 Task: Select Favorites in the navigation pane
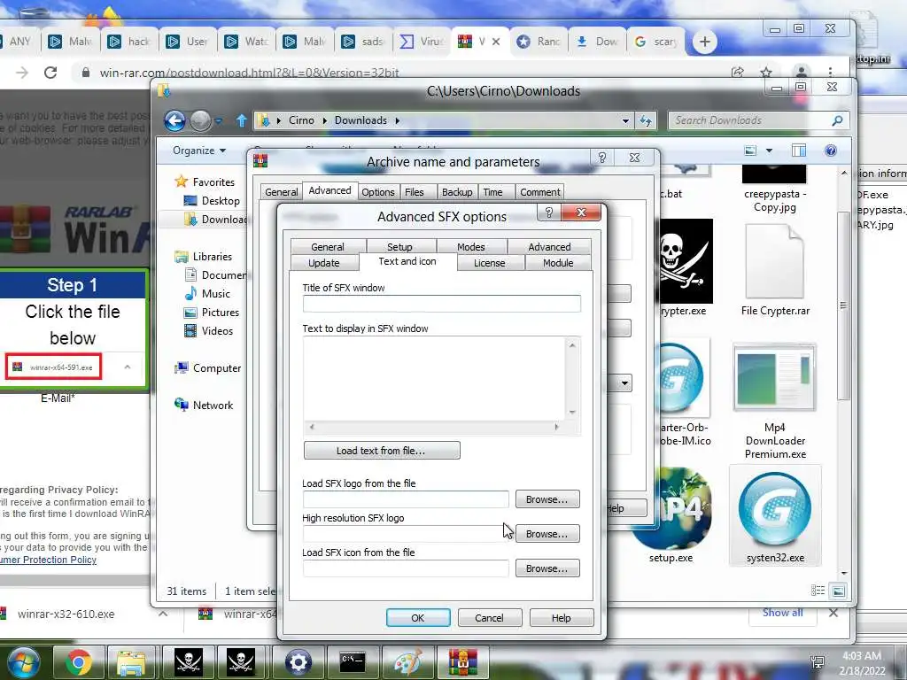(x=205, y=182)
